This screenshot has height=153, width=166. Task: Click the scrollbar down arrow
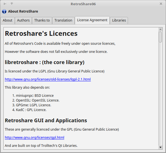coord(160,147)
